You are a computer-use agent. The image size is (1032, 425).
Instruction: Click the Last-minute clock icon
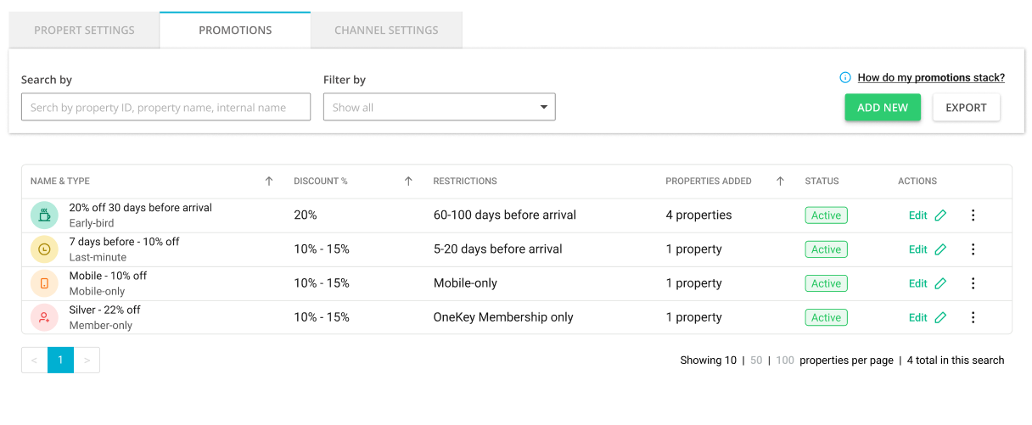coord(44,249)
